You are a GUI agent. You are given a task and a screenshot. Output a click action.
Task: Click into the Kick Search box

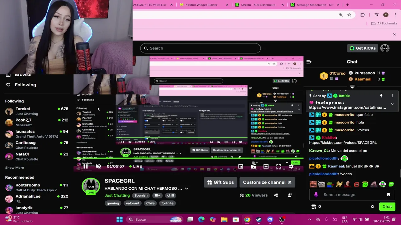tap(200, 48)
